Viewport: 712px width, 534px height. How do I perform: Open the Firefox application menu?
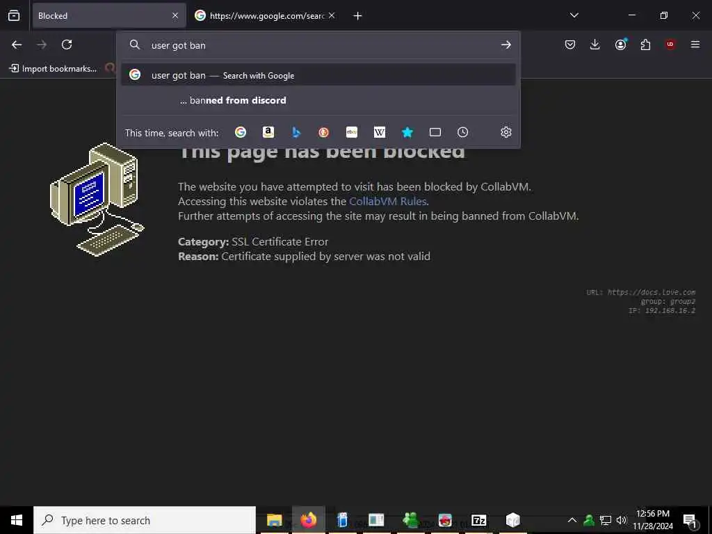(x=695, y=44)
